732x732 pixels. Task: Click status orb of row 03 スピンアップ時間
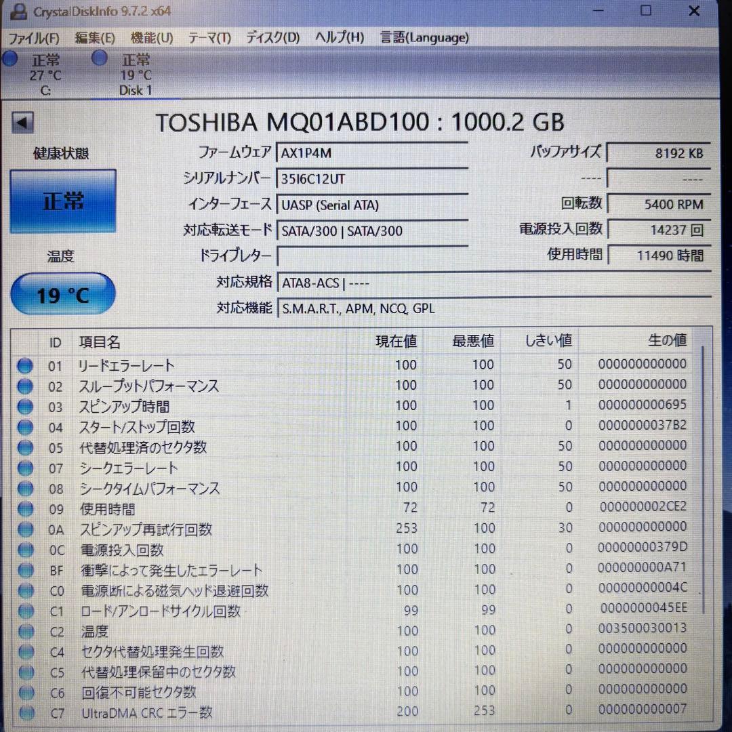[25, 407]
